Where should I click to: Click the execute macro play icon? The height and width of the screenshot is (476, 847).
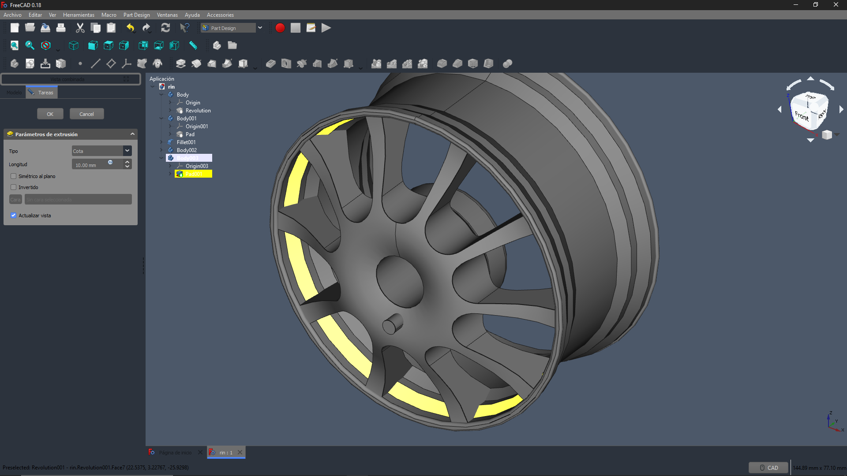pos(326,28)
